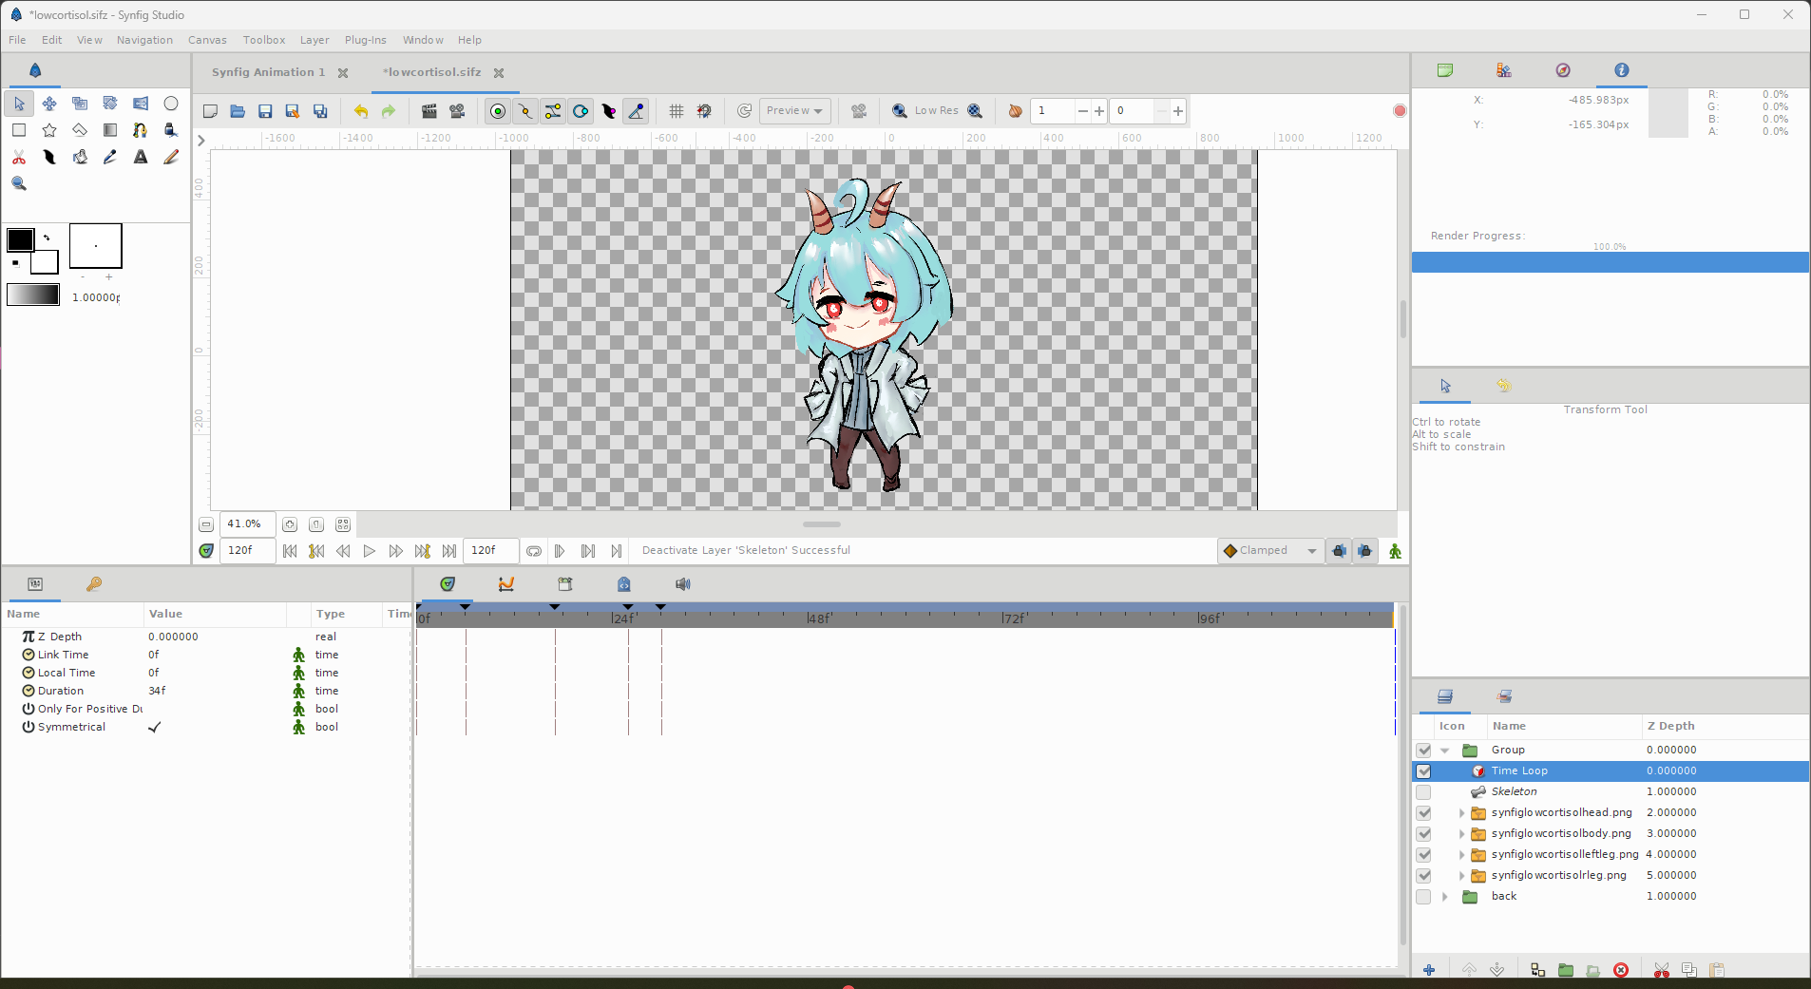Screen dimensions: 1811x989
Task: Enable the back layer checkbox
Action: coord(1423,897)
